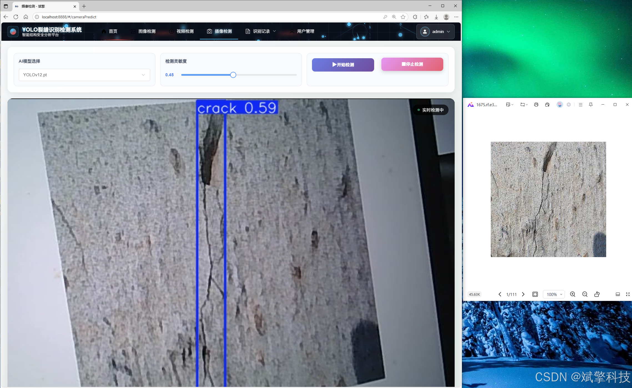Print image from viewer toolbar
Viewport: 632px width, 388px height.
tap(536, 105)
